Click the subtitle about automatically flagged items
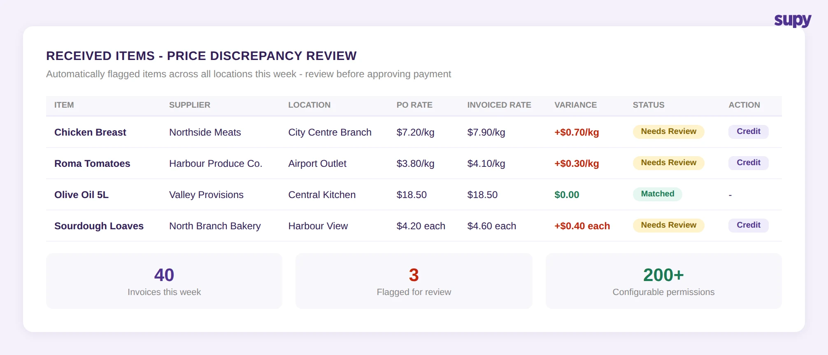 (249, 74)
